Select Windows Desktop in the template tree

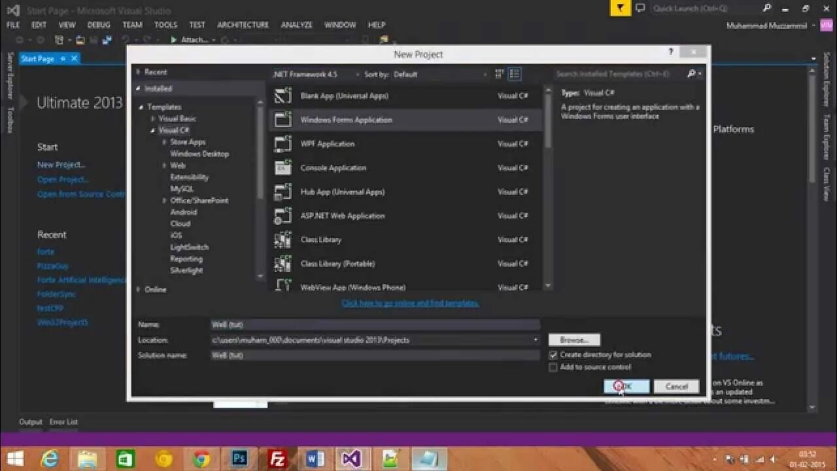199,154
